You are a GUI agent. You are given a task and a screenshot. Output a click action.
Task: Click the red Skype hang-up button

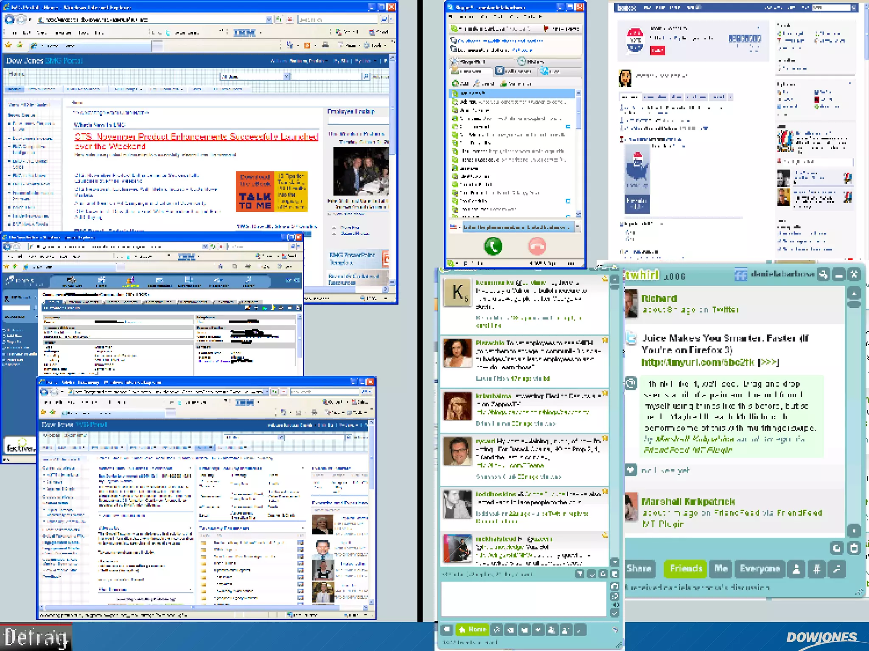click(x=537, y=246)
